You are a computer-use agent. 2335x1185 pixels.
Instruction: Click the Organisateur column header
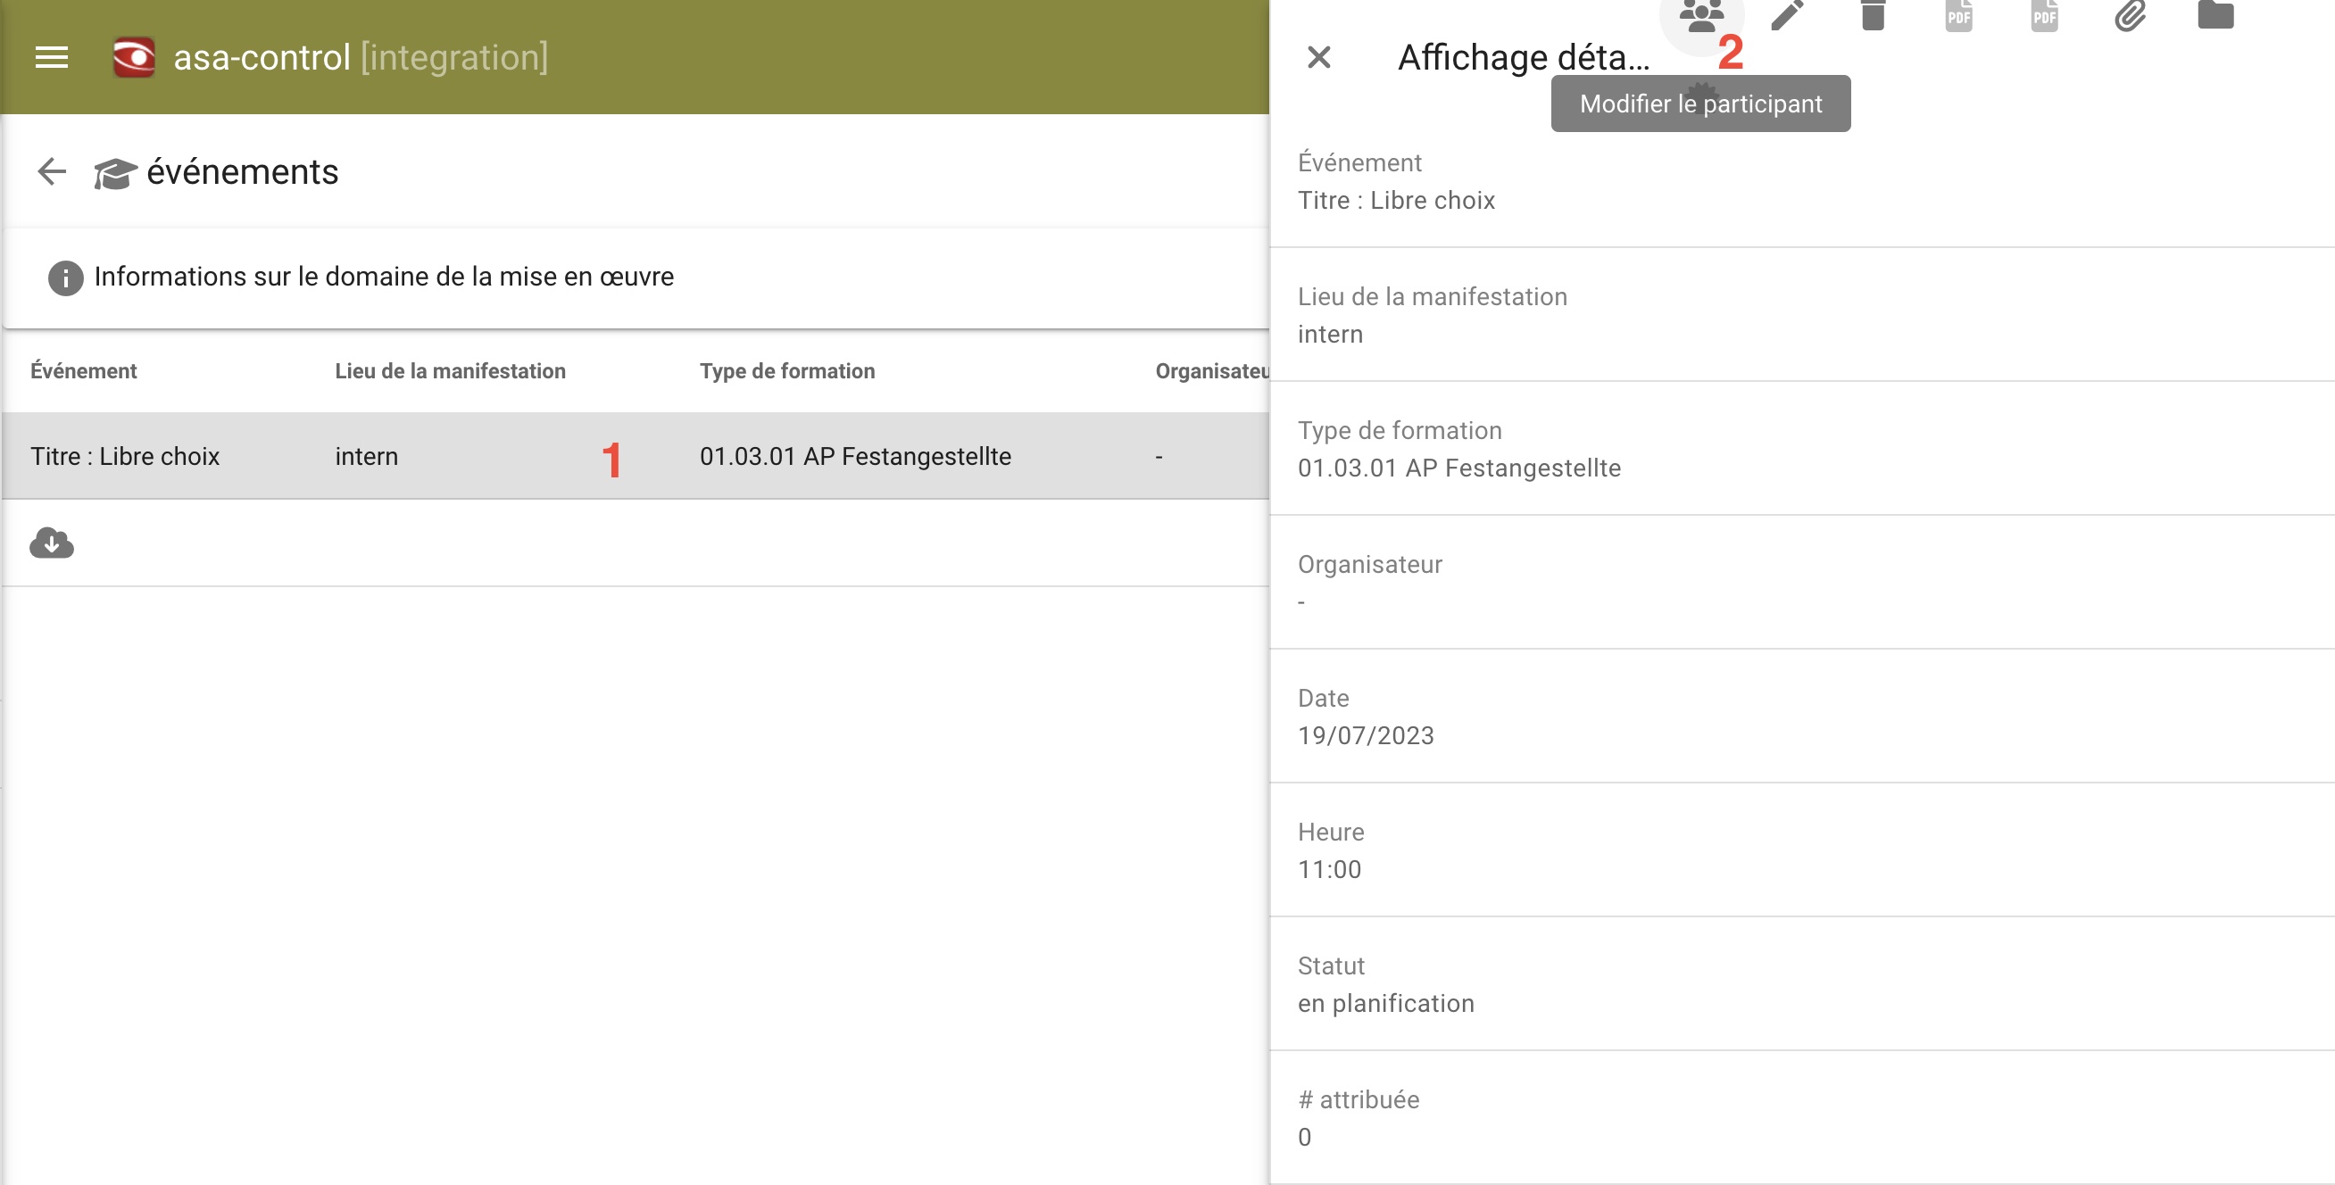pyautogui.click(x=1211, y=370)
